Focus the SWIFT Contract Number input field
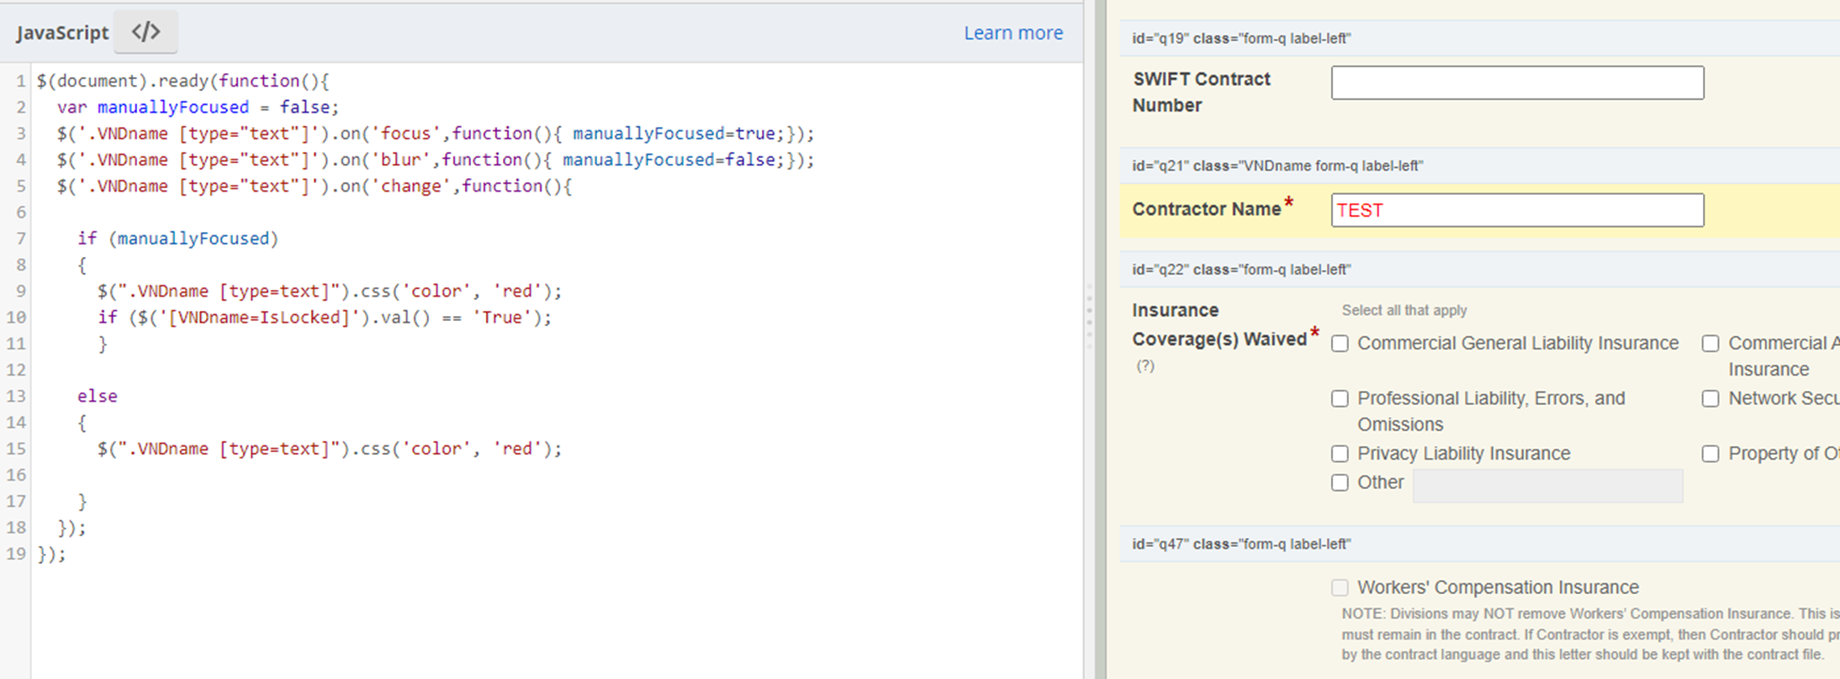 click(1516, 82)
